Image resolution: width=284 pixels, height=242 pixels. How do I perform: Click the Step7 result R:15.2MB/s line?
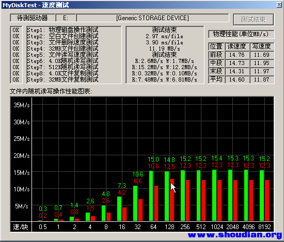pyautogui.click(x=164, y=67)
